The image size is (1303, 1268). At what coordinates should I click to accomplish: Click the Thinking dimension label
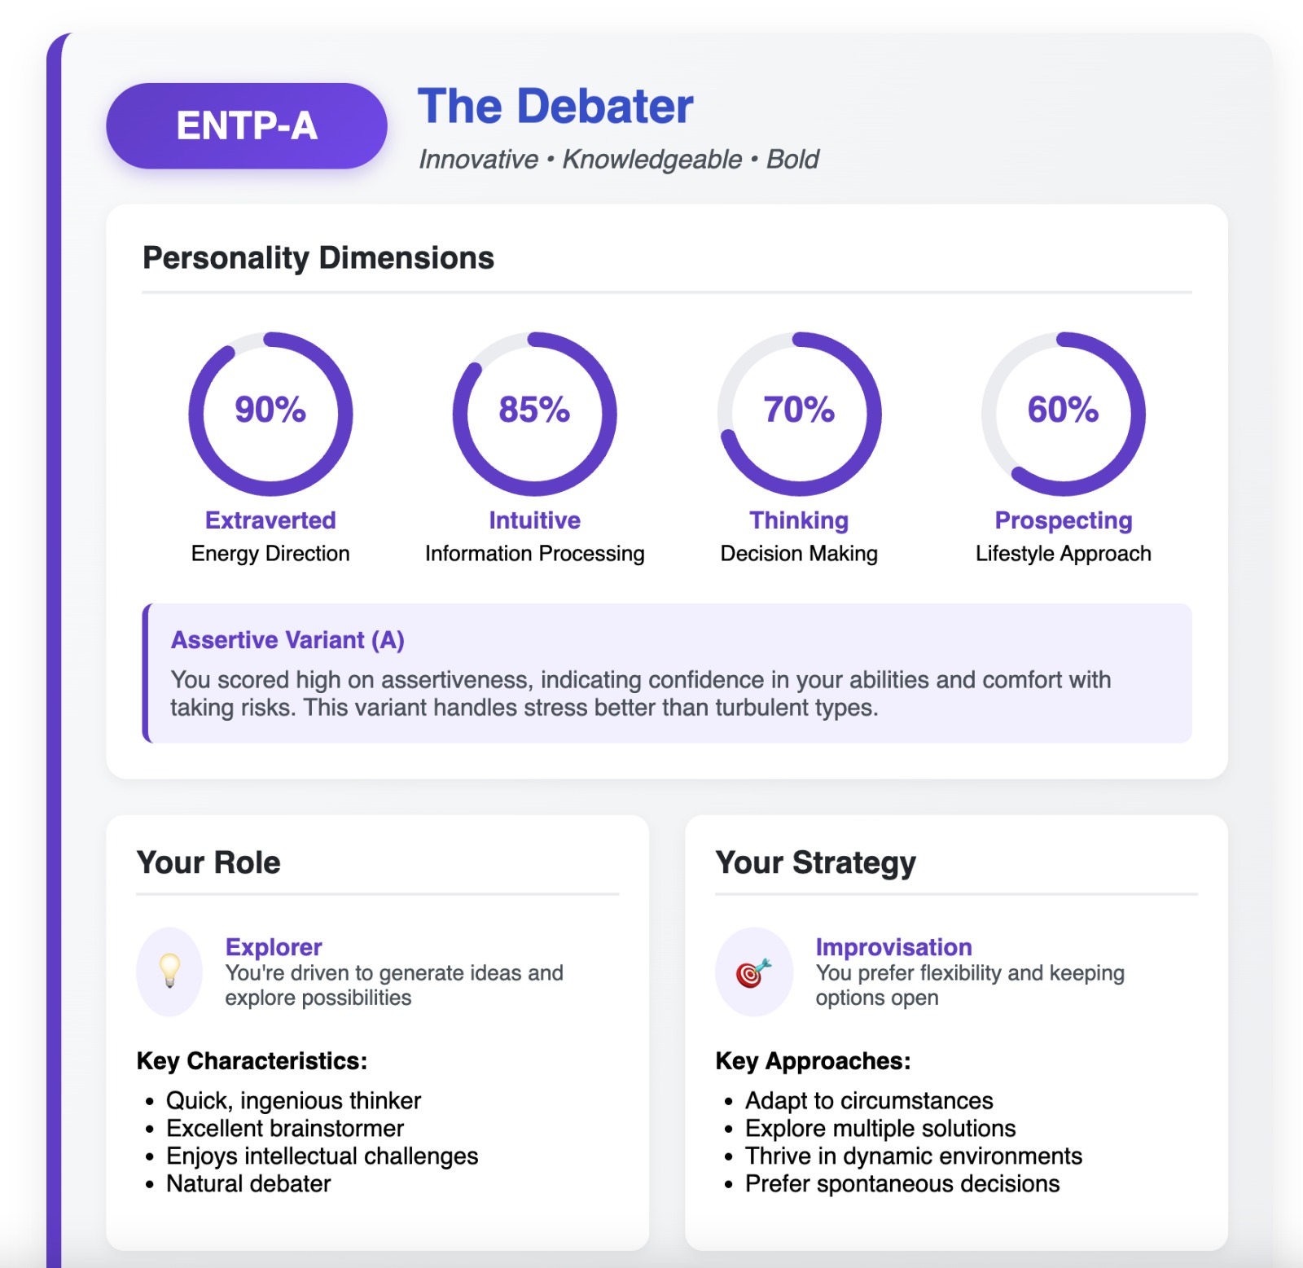pos(799,520)
